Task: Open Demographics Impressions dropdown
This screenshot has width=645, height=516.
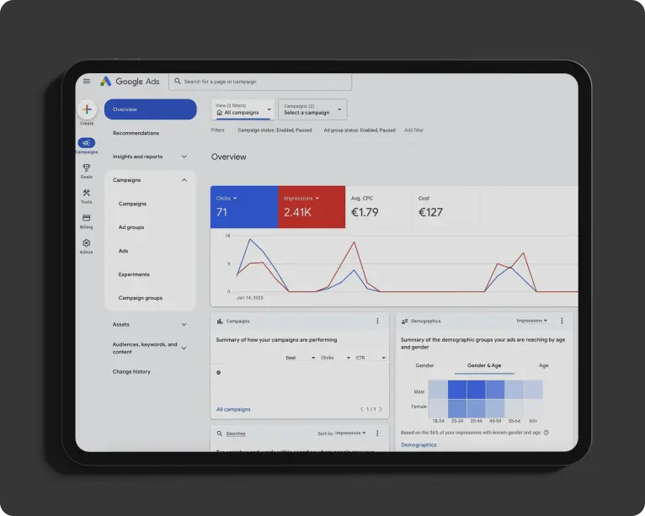Action: point(532,321)
